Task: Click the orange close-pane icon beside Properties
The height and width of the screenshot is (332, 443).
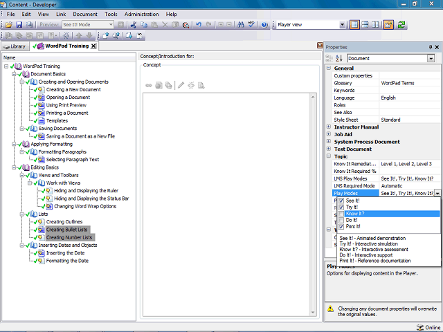Action: [320, 46]
